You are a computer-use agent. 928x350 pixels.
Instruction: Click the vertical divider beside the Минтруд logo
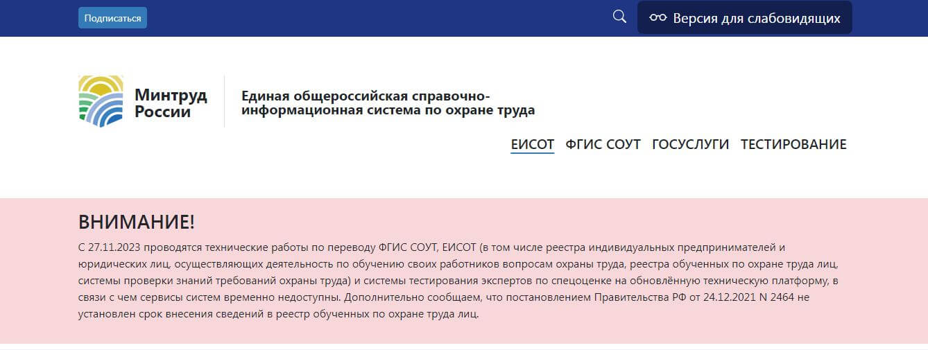[x=224, y=101]
